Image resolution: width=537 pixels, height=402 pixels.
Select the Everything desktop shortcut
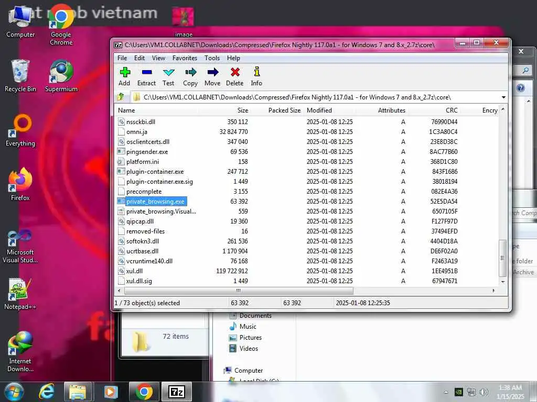click(x=20, y=130)
